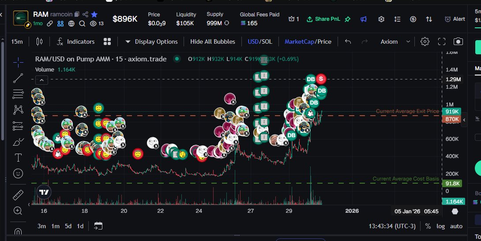This screenshot has width=481, height=241.
Task: Click the green status dot beside axiom.trade
Action: 177,59
